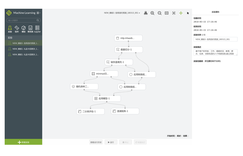Select the 应用模型-1 node
The height and width of the screenshot is (156, 243).
[107, 98]
